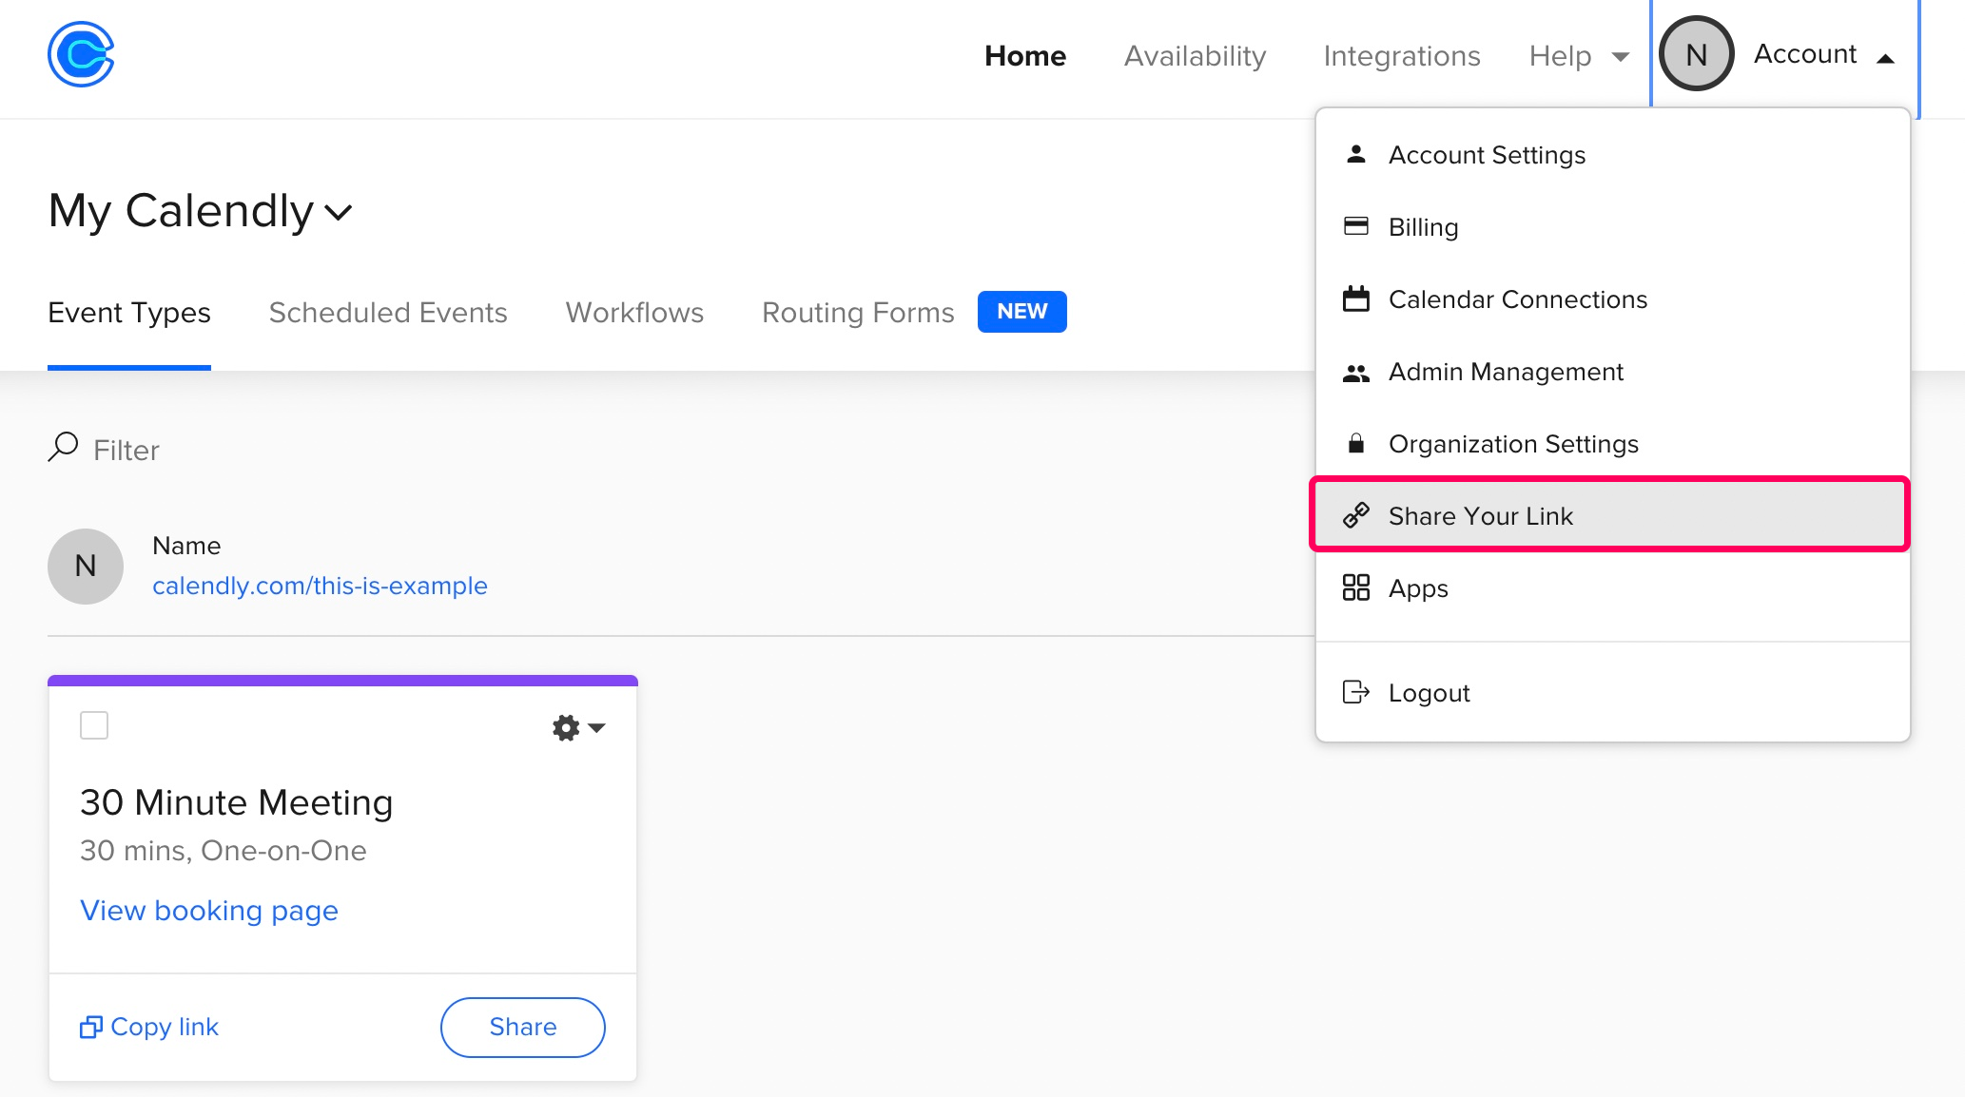Focus the Filter input field
1965x1097 pixels.
pos(126,450)
